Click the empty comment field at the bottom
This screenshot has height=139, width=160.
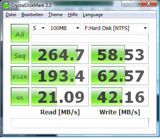click(80, 123)
